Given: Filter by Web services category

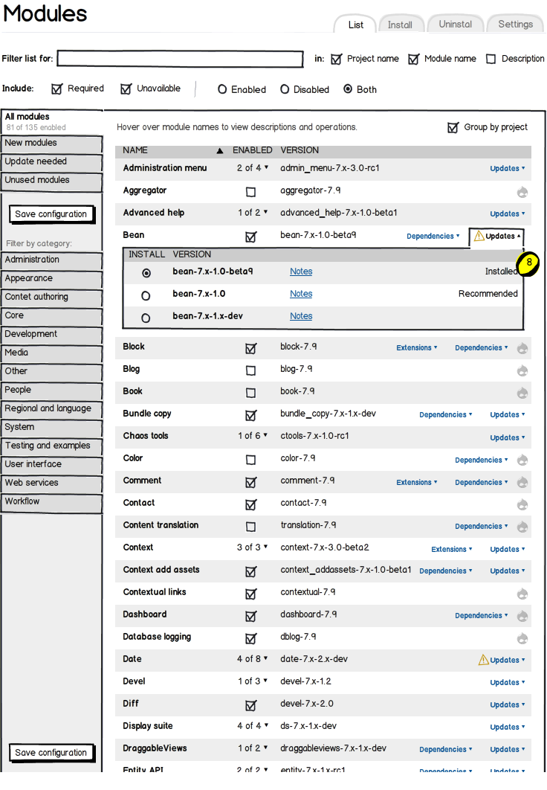Looking at the screenshot, I should [51, 484].
